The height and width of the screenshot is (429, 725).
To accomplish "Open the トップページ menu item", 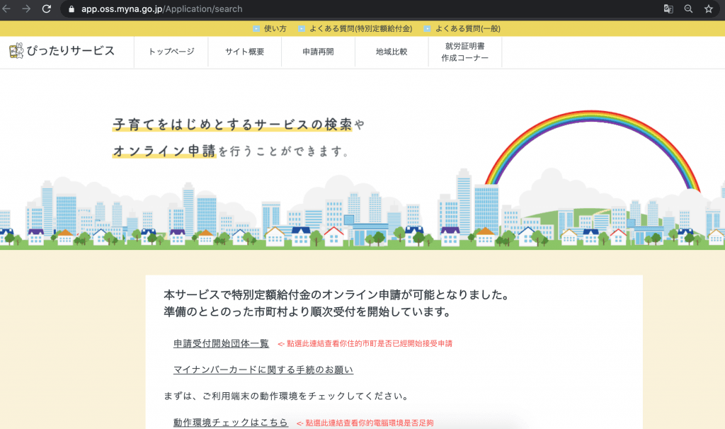I will click(170, 52).
